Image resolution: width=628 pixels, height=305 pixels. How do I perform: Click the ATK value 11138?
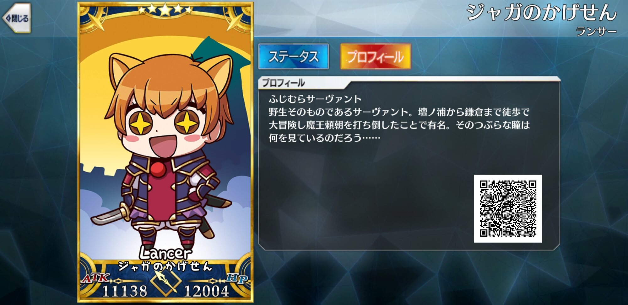click(125, 291)
